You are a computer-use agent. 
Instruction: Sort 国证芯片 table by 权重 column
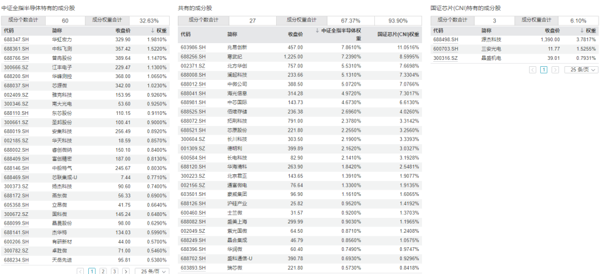(588, 31)
